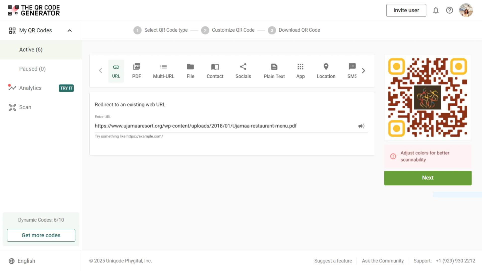Open the Active (6) codes list
482x271 pixels.
click(x=41, y=50)
